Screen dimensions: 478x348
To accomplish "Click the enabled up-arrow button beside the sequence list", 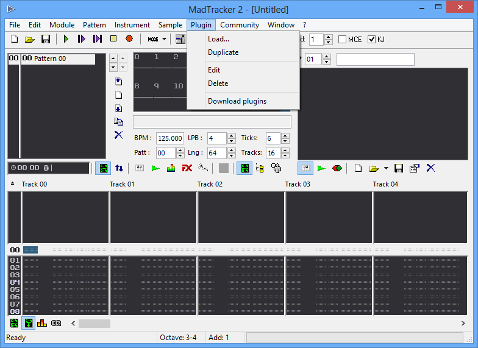I will [113, 59].
